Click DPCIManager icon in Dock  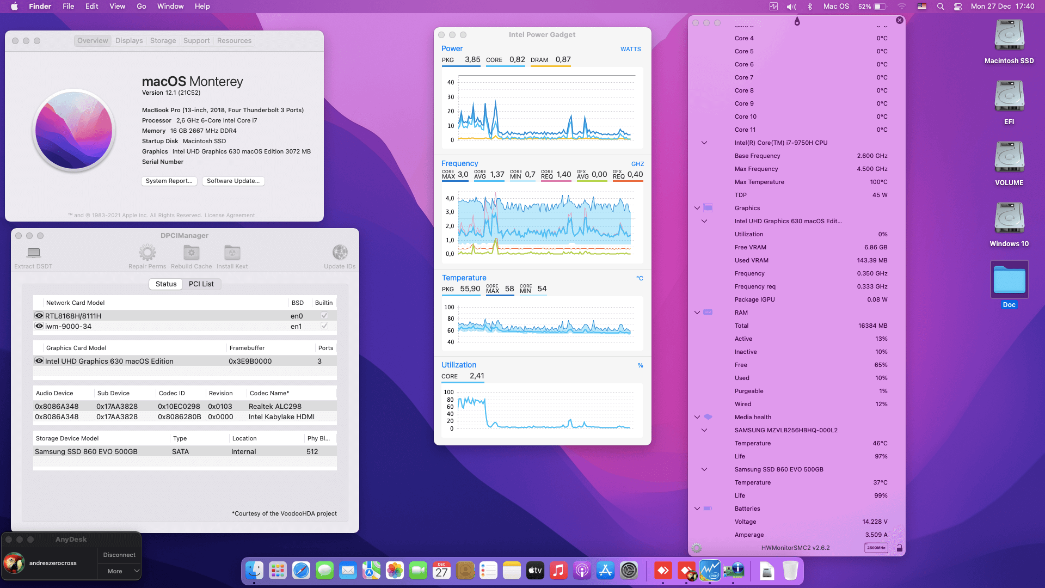(734, 571)
